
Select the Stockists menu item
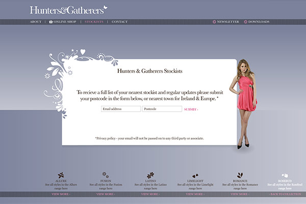(94, 22)
